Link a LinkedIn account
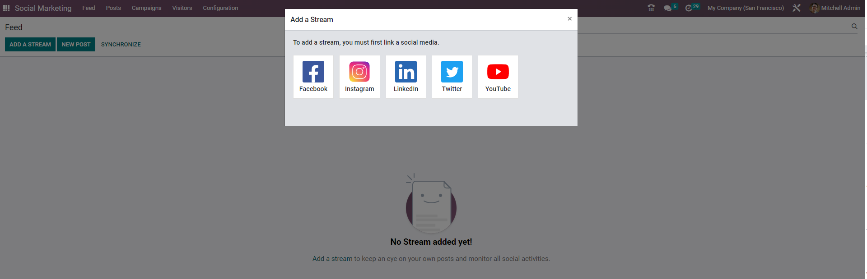Viewport: 867px width, 279px height. click(406, 77)
